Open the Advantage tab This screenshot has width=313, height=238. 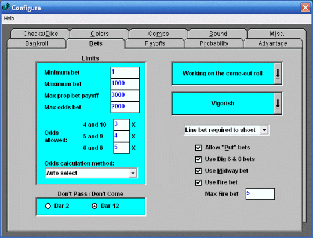272,43
